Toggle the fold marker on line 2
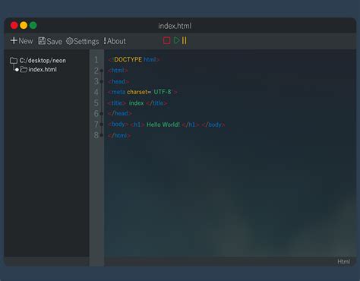The width and height of the screenshot is (360, 281). click(x=102, y=71)
